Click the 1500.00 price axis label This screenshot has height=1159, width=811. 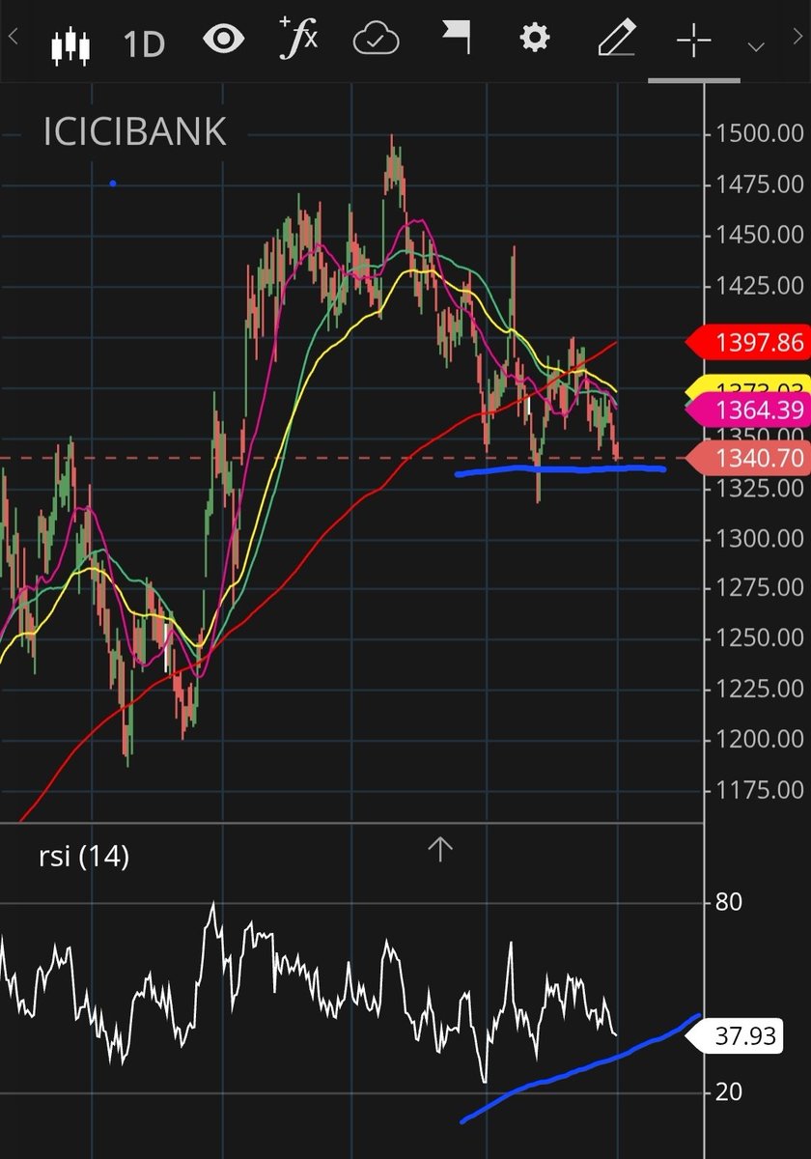760,133
